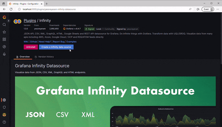Click Create a Infinity data source button

pos(56,47)
